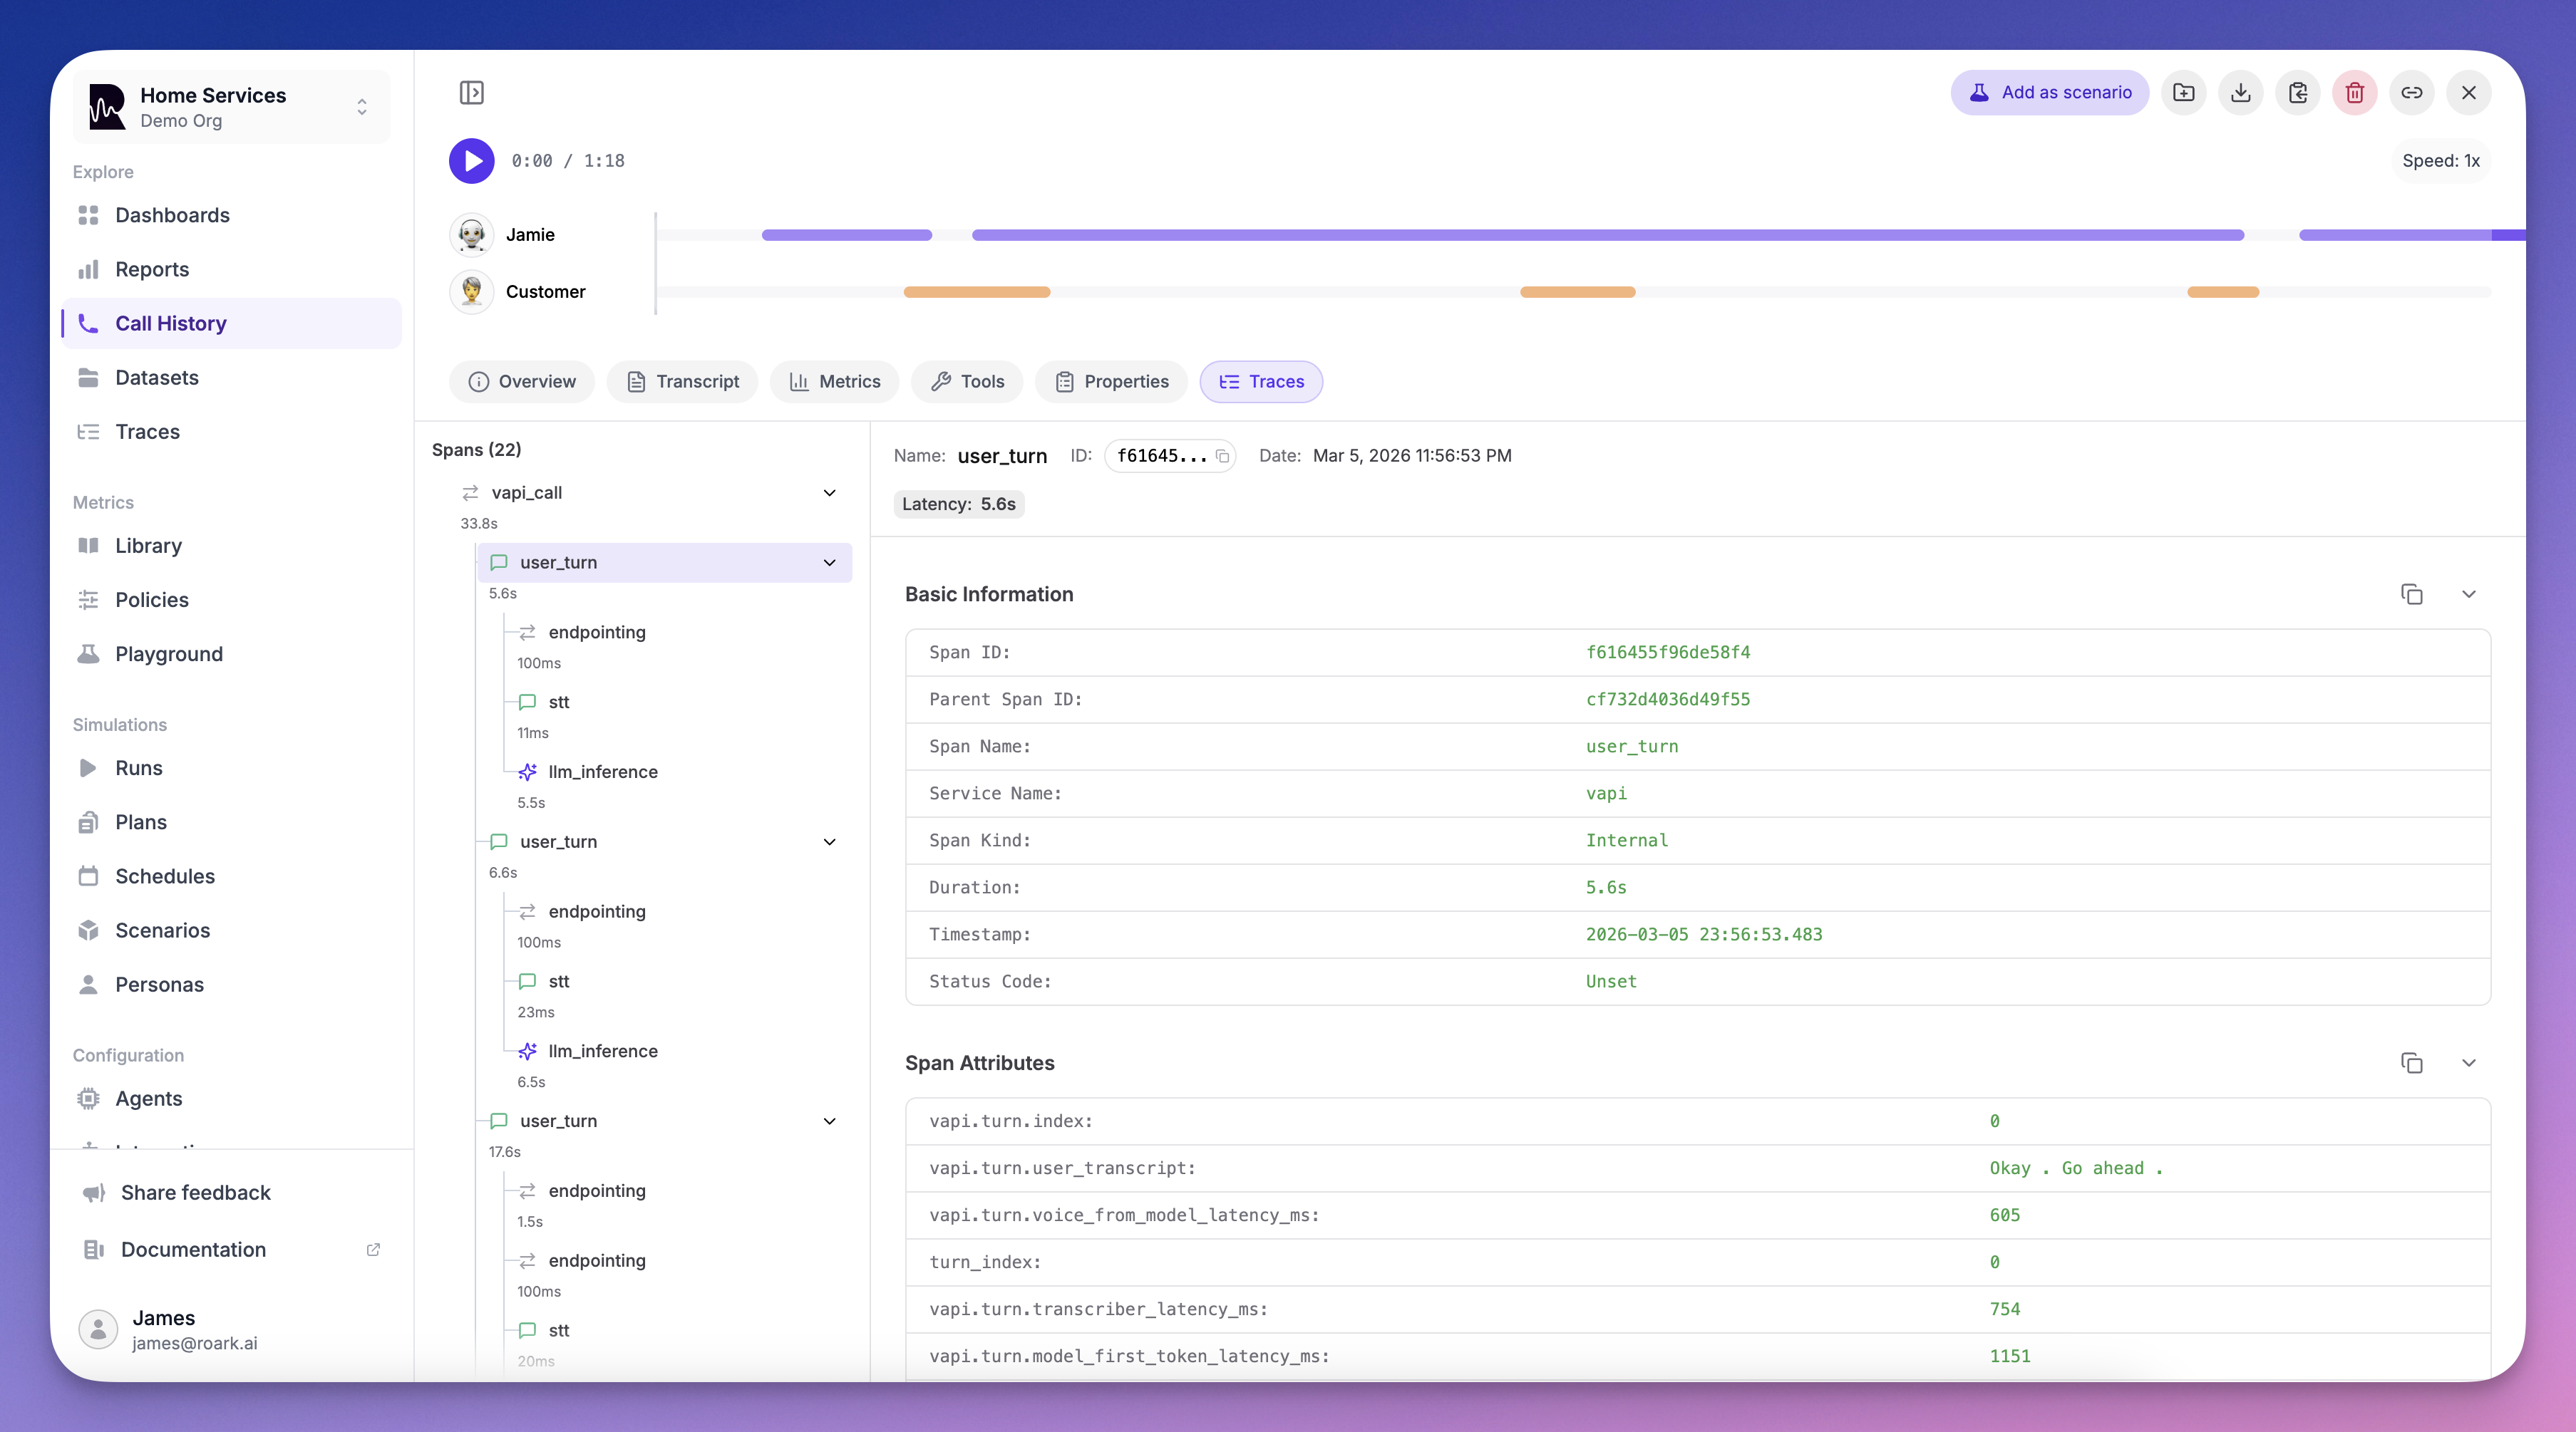Collapse the 6.6s user_turn span

(x=829, y=841)
